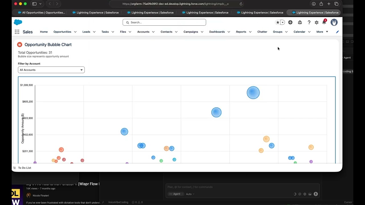This screenshot has height=205, width=365.
Task: Open the All Accounts filter dropdown
Action: 51,70
